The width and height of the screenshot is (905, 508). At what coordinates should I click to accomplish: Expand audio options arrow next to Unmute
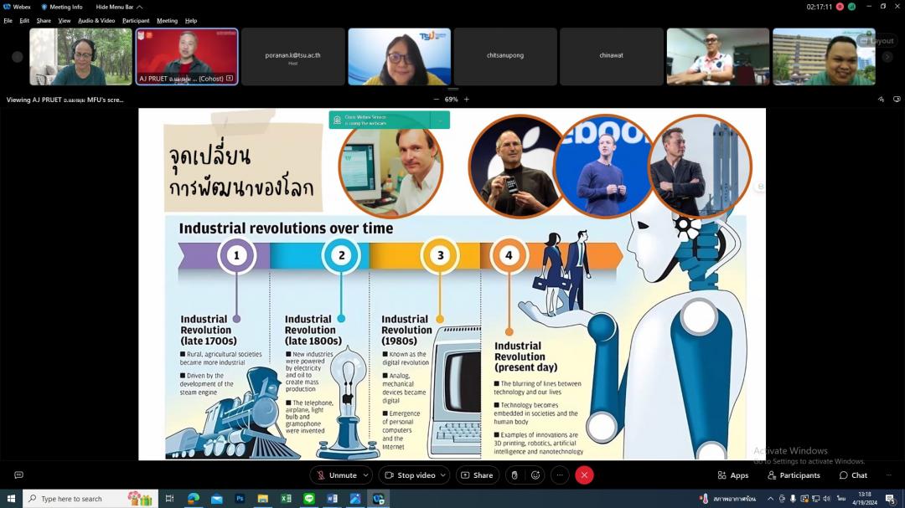pos(365,475)
